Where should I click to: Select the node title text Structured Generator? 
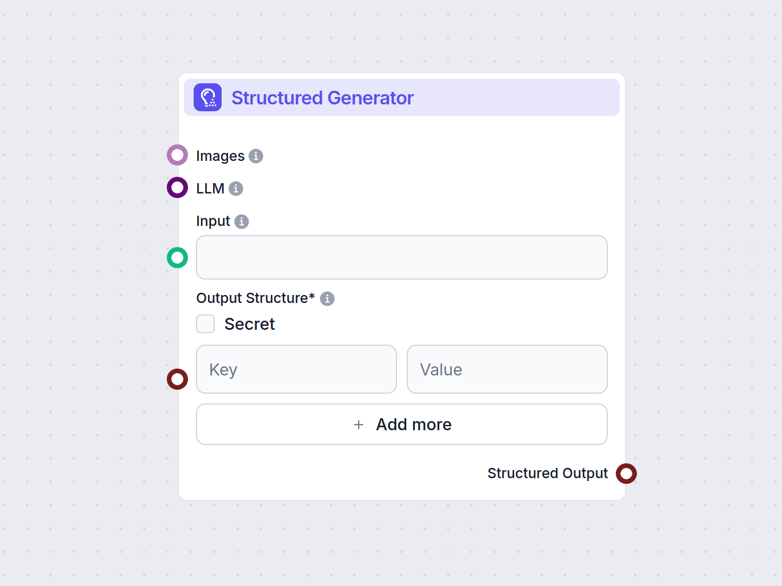click(322, 98)
